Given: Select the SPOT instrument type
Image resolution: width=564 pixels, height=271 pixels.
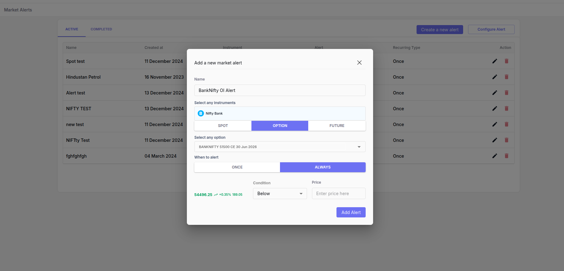Looking at the screenshot, I should click(x=223, y=126).
